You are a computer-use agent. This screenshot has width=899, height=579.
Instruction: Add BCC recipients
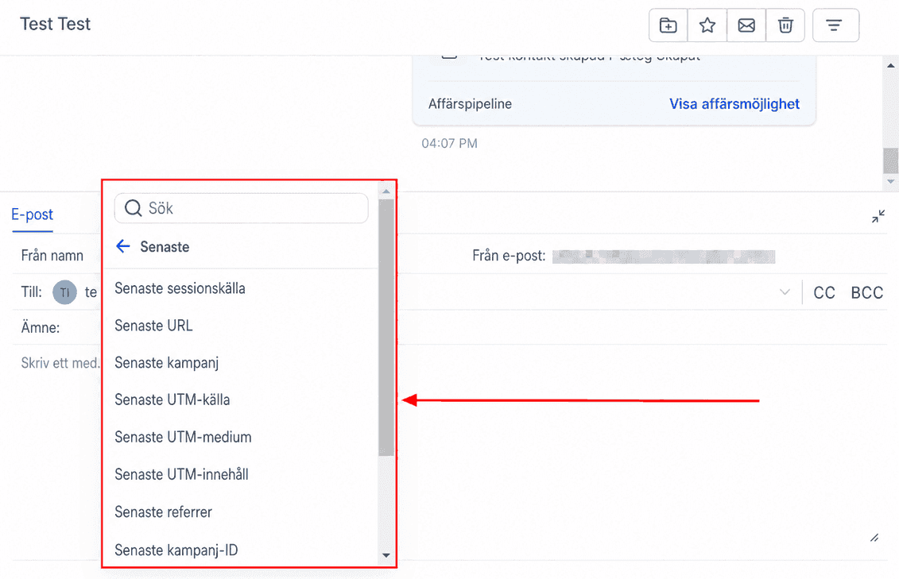867,292
